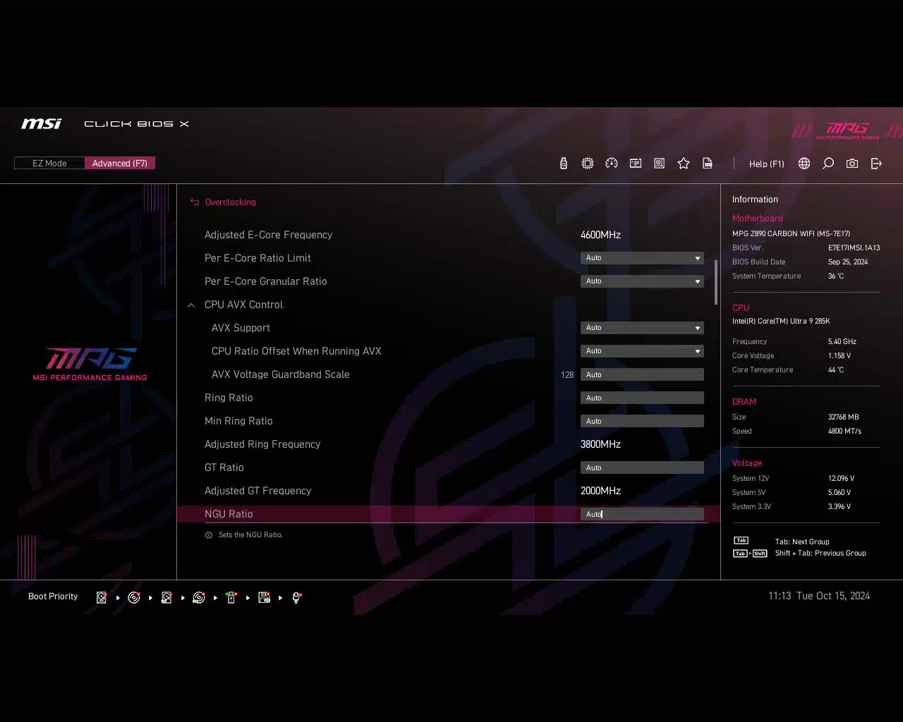Click the System 12V value 12.096 V
Viewport: 903px width, 722px height.
point(841,478)
